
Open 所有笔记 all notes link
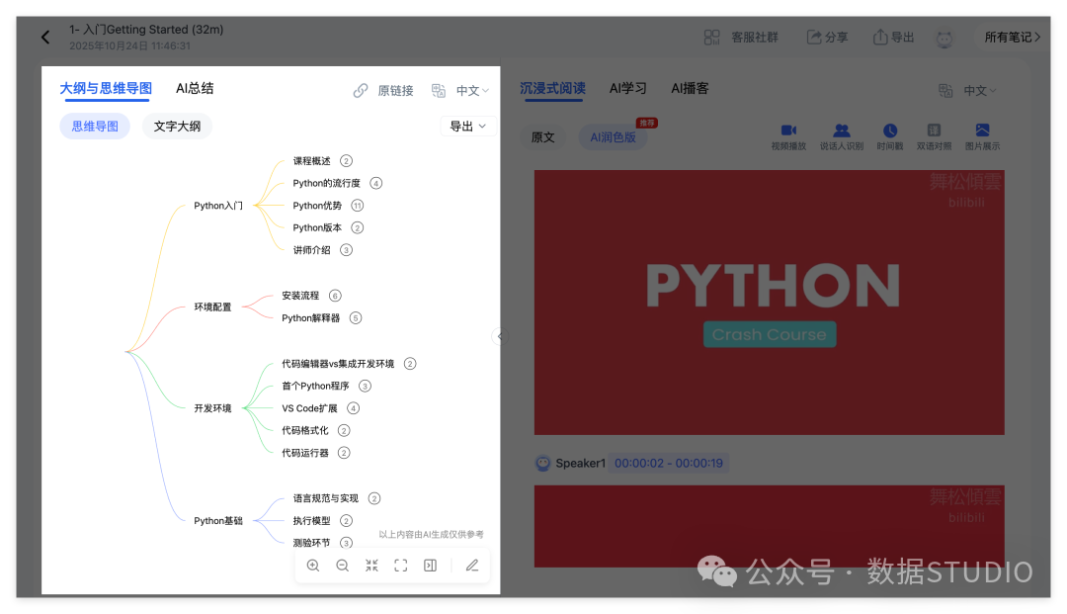tap(1013, 37)
